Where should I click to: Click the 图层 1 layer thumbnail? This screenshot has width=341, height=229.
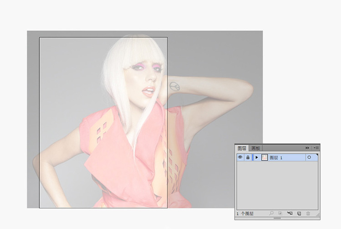pos(264,157)
